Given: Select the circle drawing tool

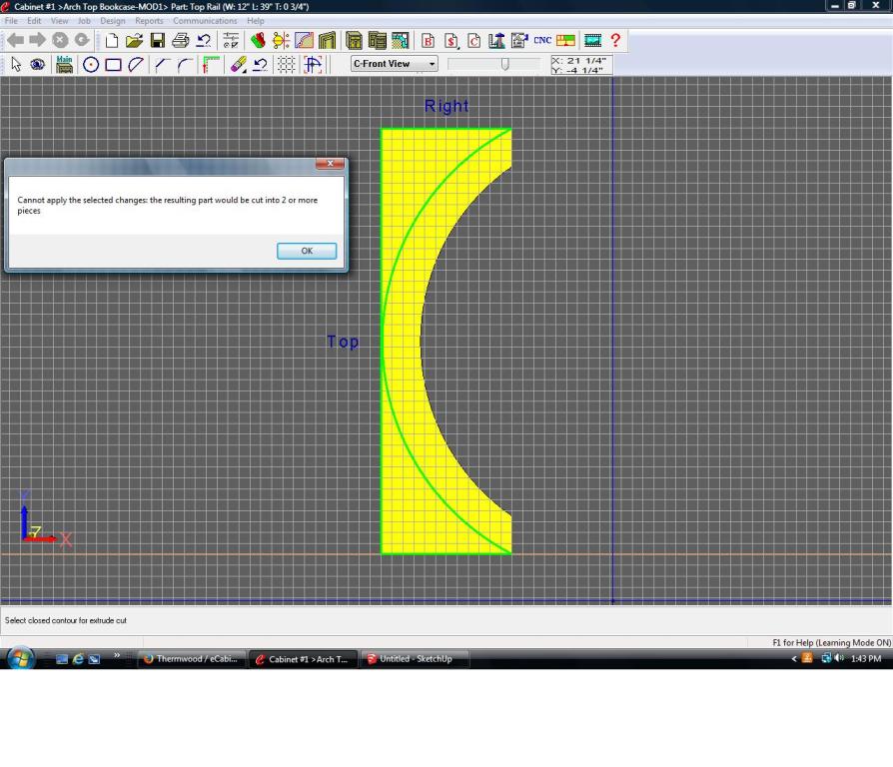Looking at the screenshot, I should [91, 65].
